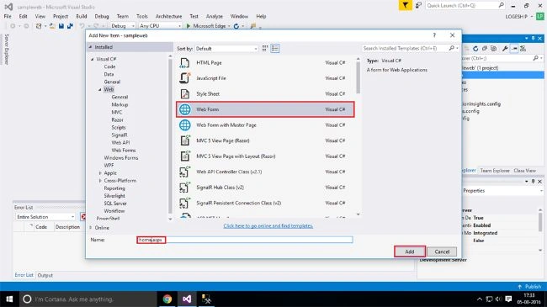
Task: Open Action Center notifications icon
Action: pos(508,299)
